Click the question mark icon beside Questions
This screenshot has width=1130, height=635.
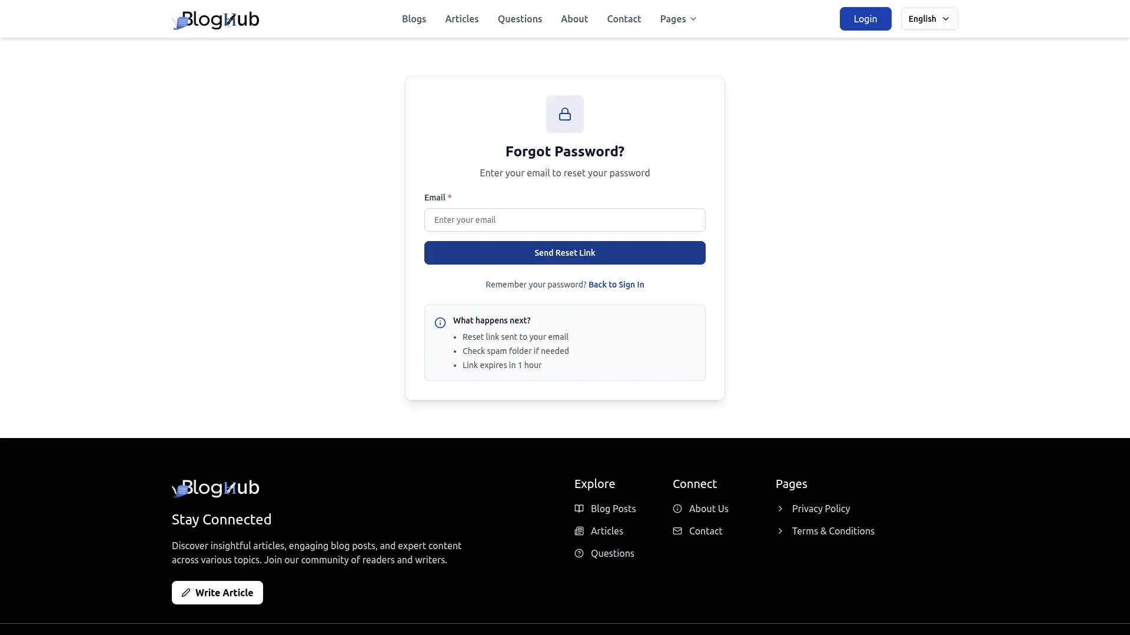(x=579, y=553)
